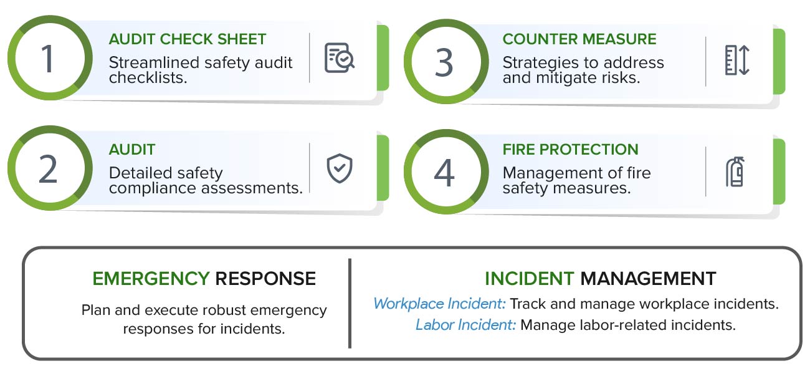Select the number 4 circle badge
Screen dimensions: 810x376
click(x=444, y=172)
